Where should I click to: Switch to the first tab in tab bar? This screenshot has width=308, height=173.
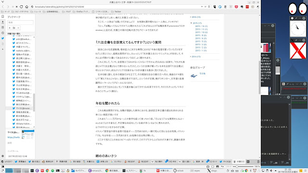pyautogui.click(x=7, y=161)
